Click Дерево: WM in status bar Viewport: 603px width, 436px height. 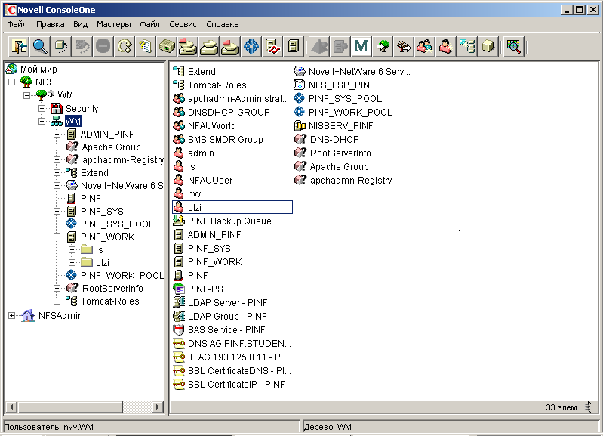tap(328, 427)
